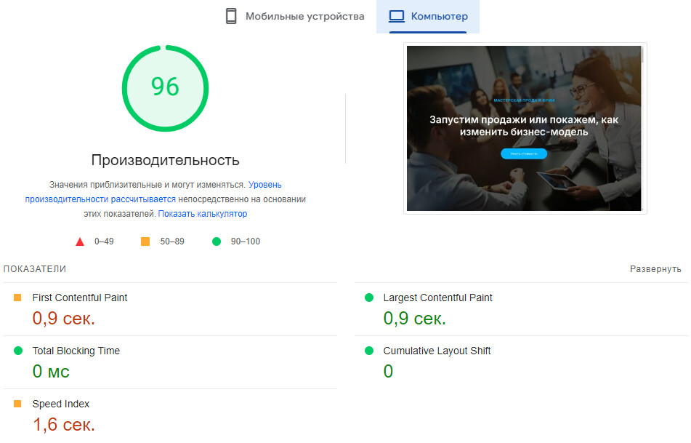Expand metrics with the Развернуть button
The height and width of the screenshot is (443, 691).
[x=655, y=268]
